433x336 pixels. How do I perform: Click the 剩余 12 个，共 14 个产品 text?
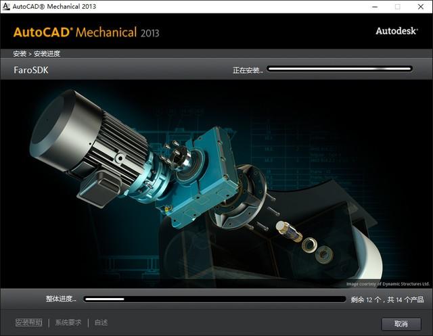[387, 299]
